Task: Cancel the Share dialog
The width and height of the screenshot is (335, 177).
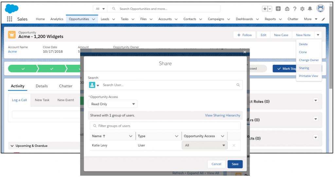Action: (216, 164)
